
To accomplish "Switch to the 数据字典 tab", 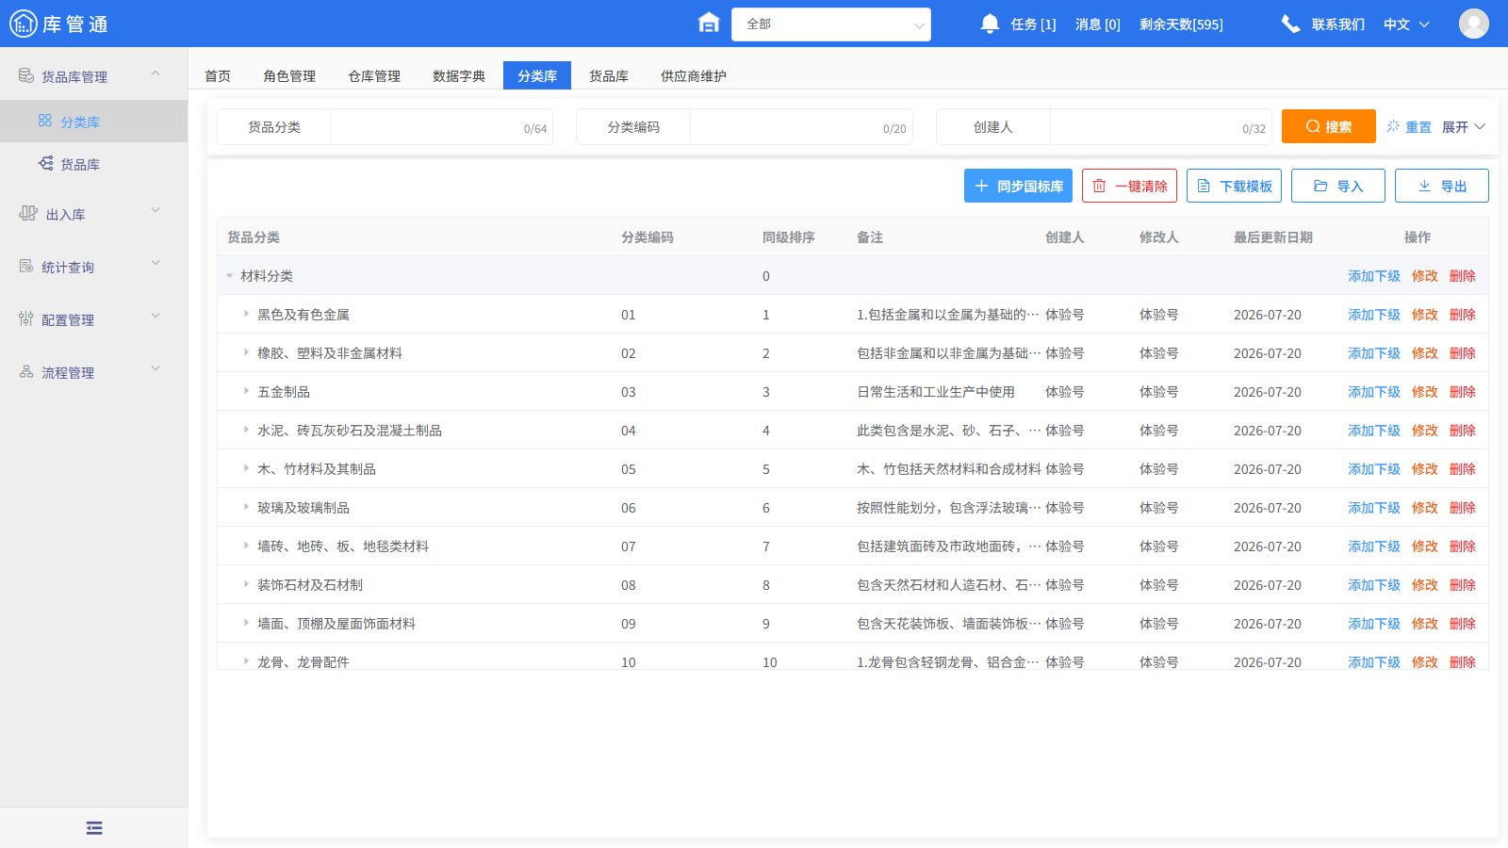I will [459, 76].
